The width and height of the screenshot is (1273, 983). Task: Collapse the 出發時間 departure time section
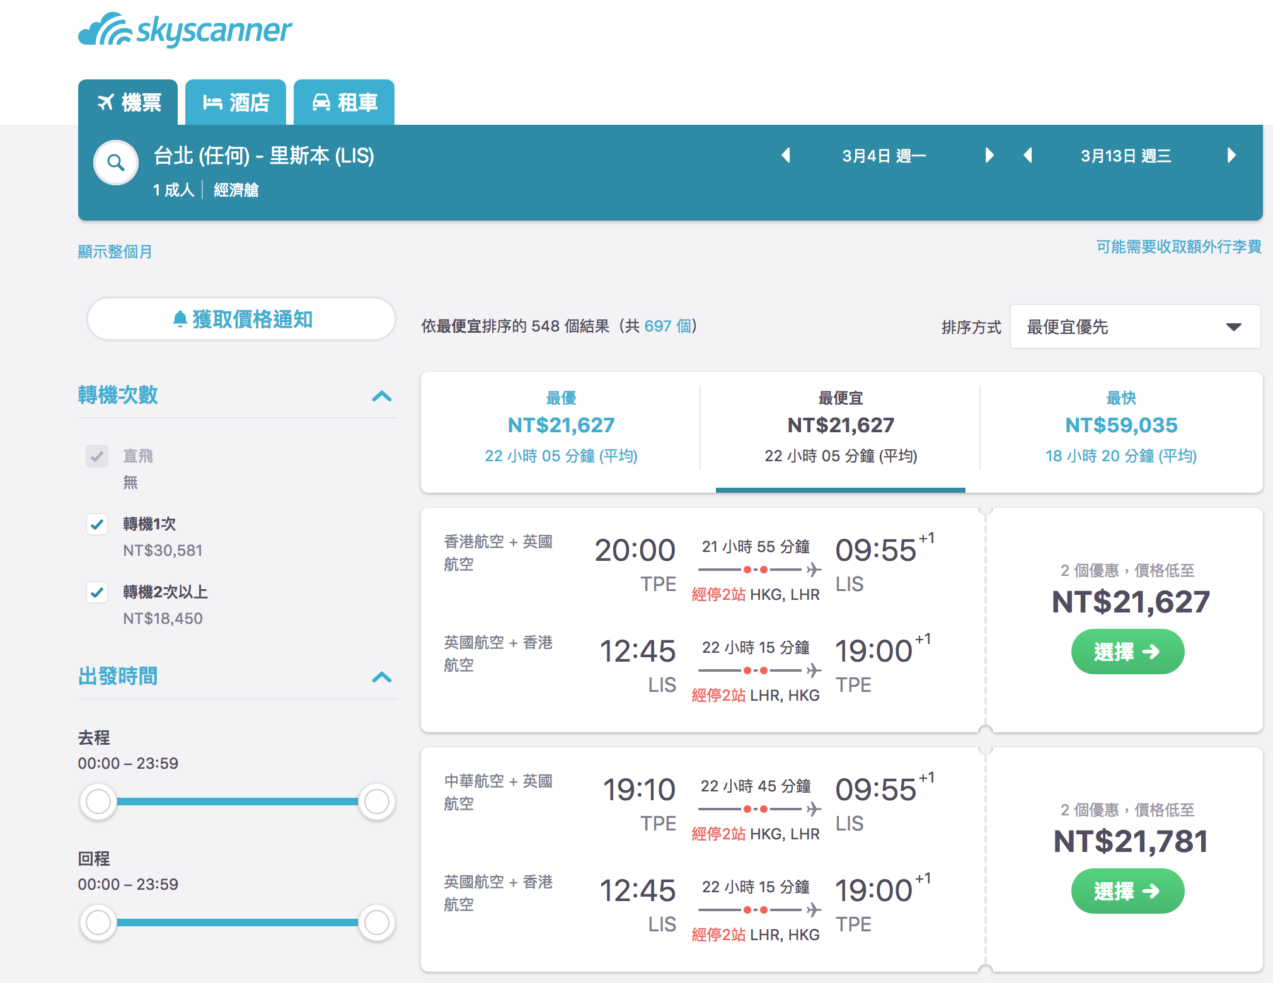382,677
